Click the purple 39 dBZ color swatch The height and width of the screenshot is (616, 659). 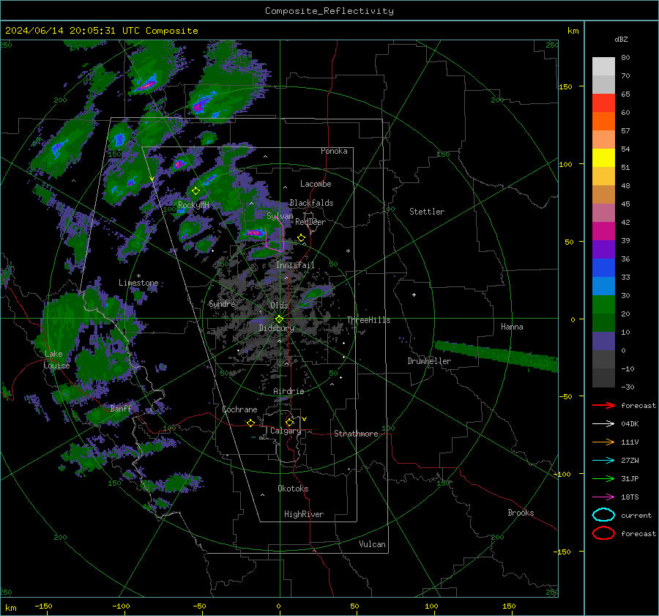tap(603, 249)
